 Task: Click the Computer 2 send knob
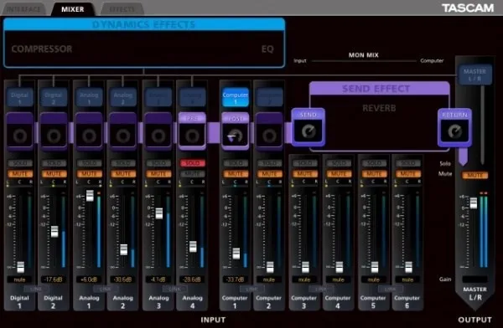[269, 136]
